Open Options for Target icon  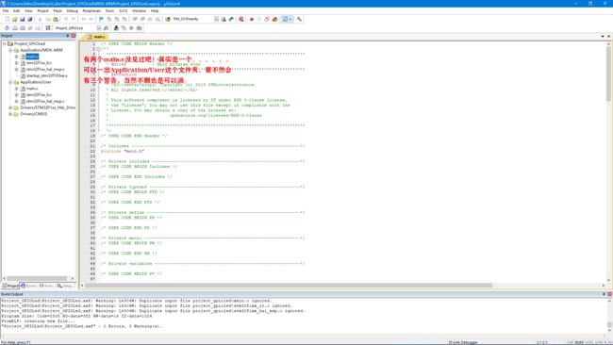tap(106, 28)
